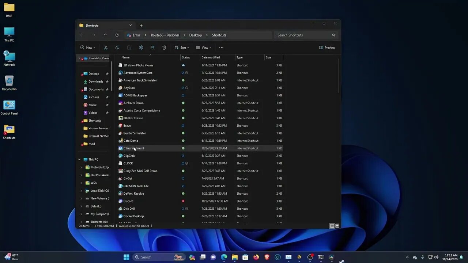Image resolution: width=468 pixels, height=263 pixels.
Task: Select Downloads in navigation pane
Action: 96,81
